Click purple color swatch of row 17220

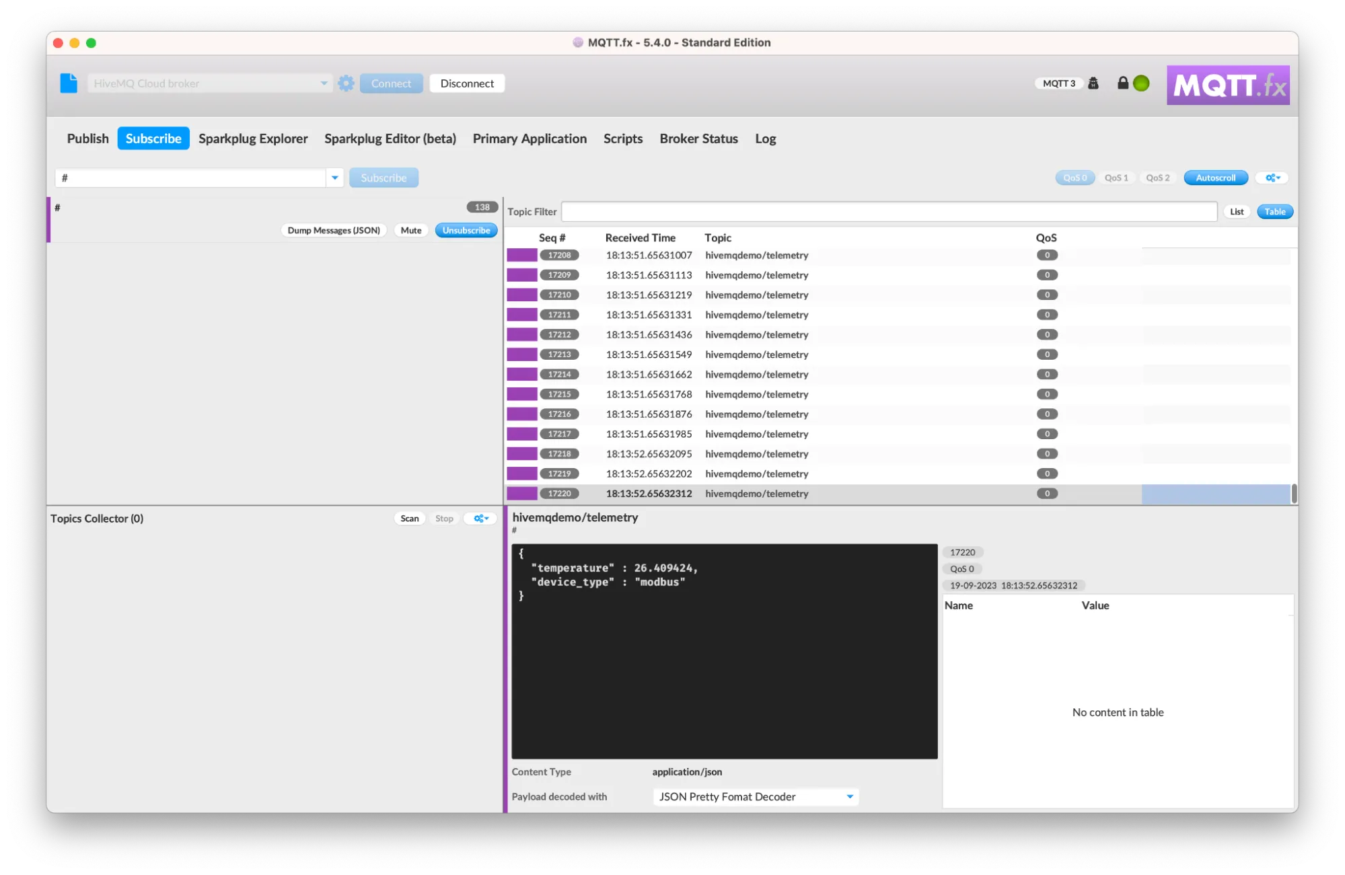click(x=521, y=494)
